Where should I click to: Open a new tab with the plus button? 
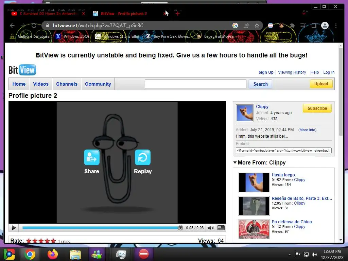(x=177, y=14)
